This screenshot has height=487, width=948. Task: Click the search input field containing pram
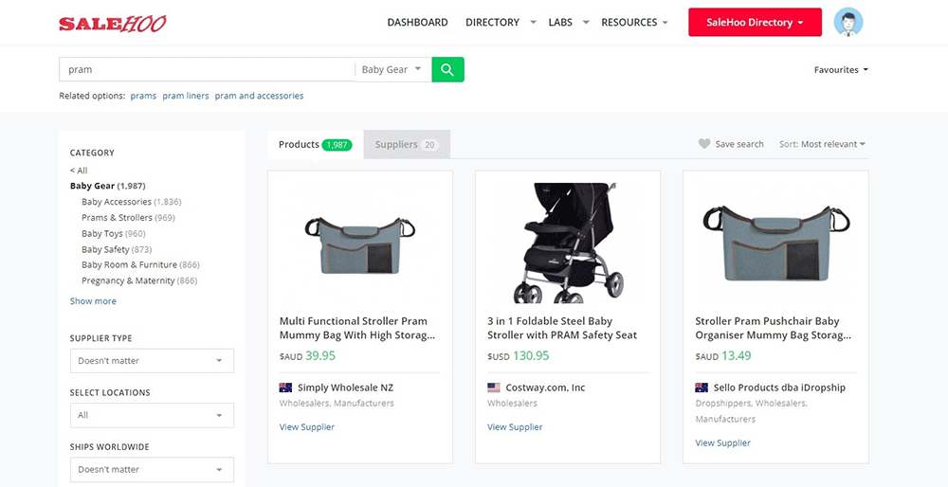click(x=207, y=69)
